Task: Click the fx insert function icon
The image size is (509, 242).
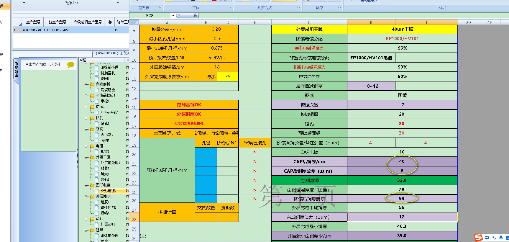Action: pyautogui.click(x=195, y=15)
